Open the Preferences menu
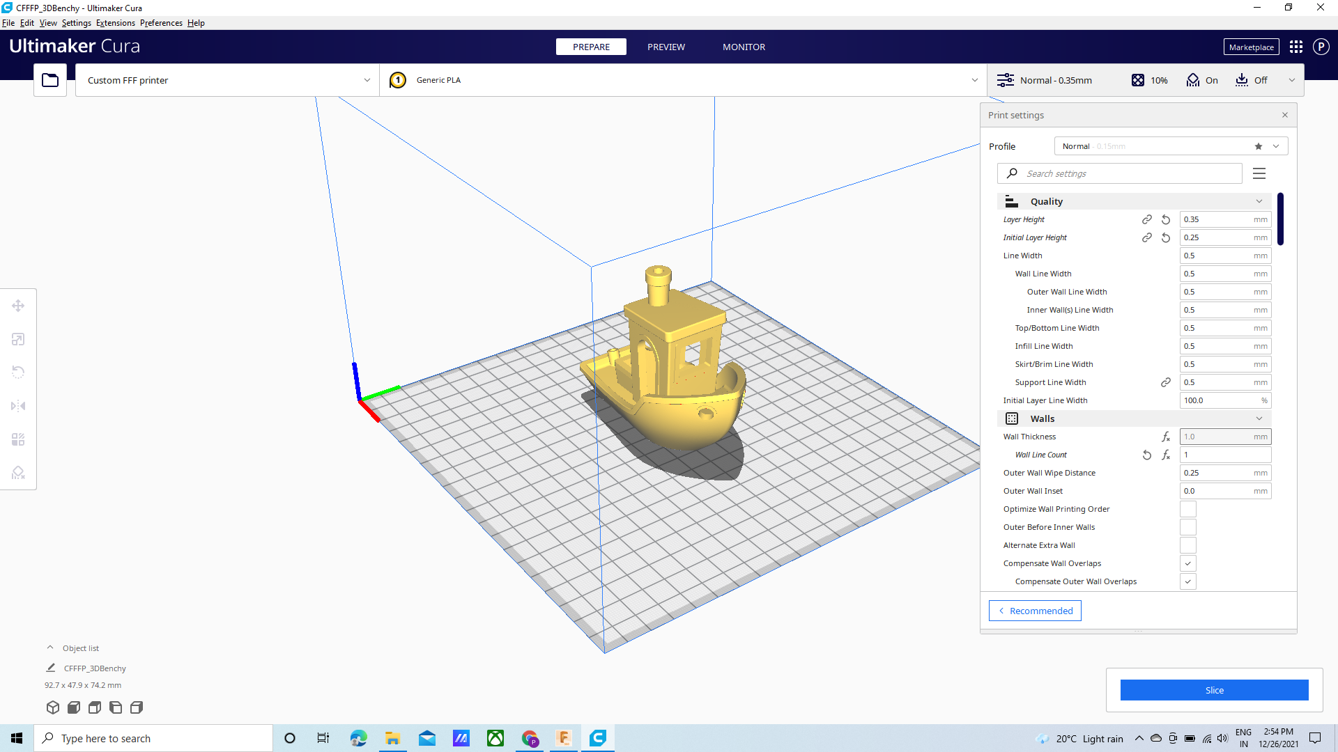 (161, 23)
